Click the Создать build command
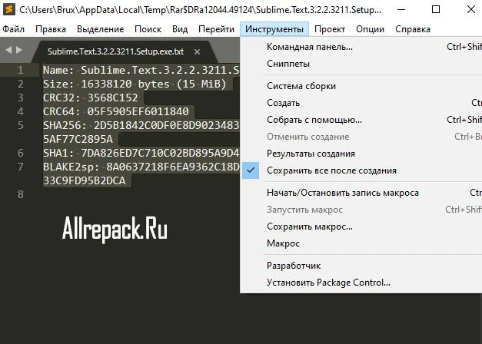The image size is (482, 344). 361,103
